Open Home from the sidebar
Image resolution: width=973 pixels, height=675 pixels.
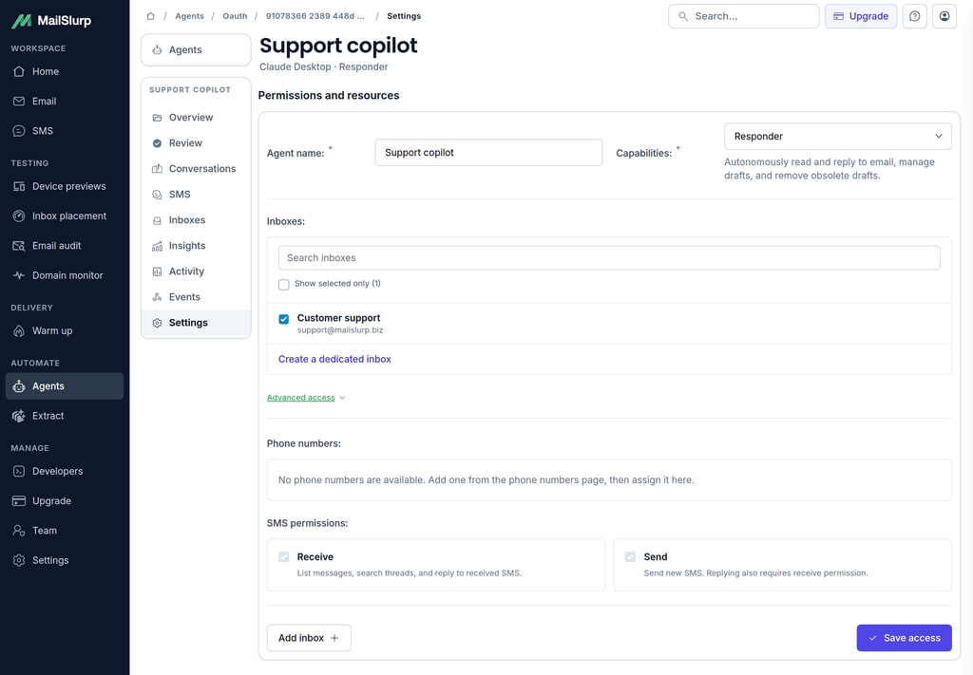(x=65, y=71)
